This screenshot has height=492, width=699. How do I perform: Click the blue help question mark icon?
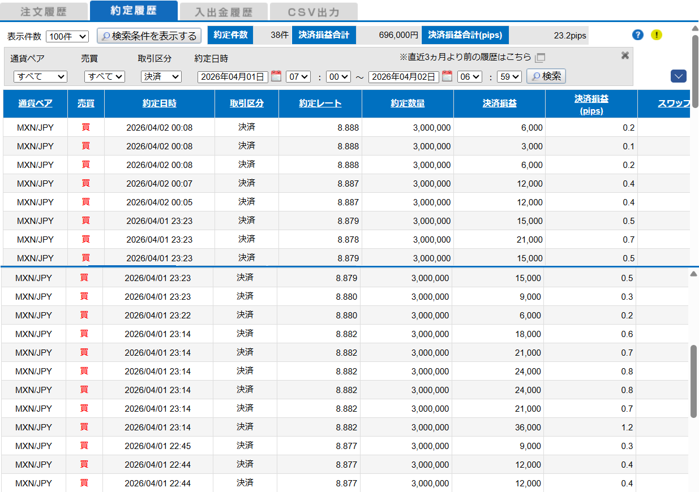638,35
